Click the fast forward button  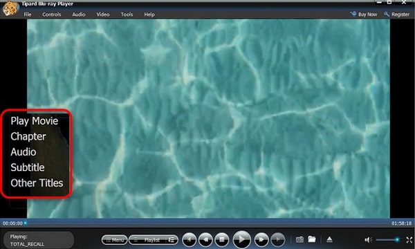261,240
